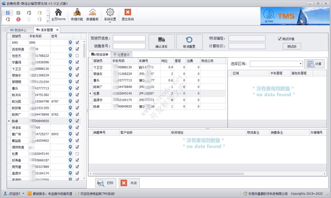Click the 测试锁 button
331x198 pixels.
coord(292,46)
